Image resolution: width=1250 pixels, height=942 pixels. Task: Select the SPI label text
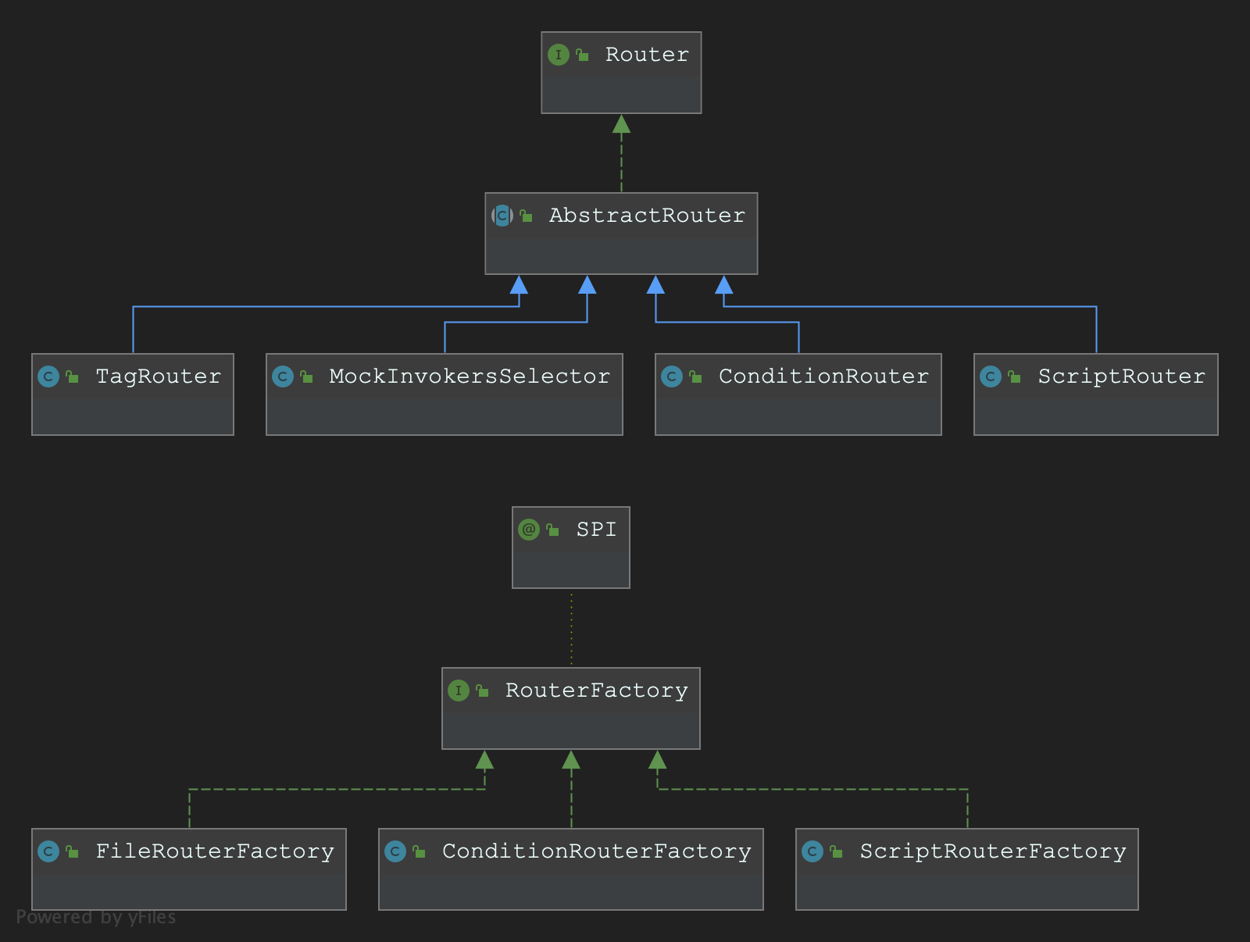point(596,530)
